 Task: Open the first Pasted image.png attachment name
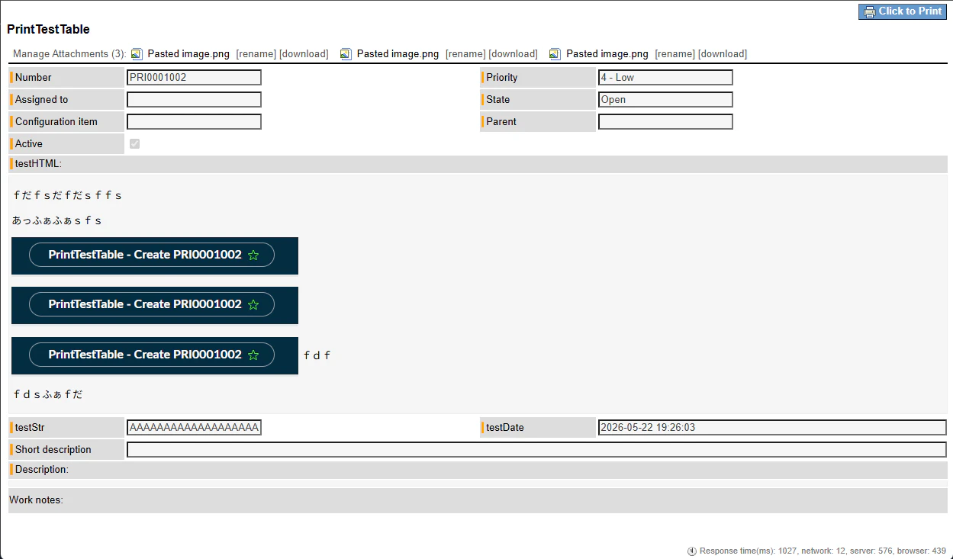188,54
